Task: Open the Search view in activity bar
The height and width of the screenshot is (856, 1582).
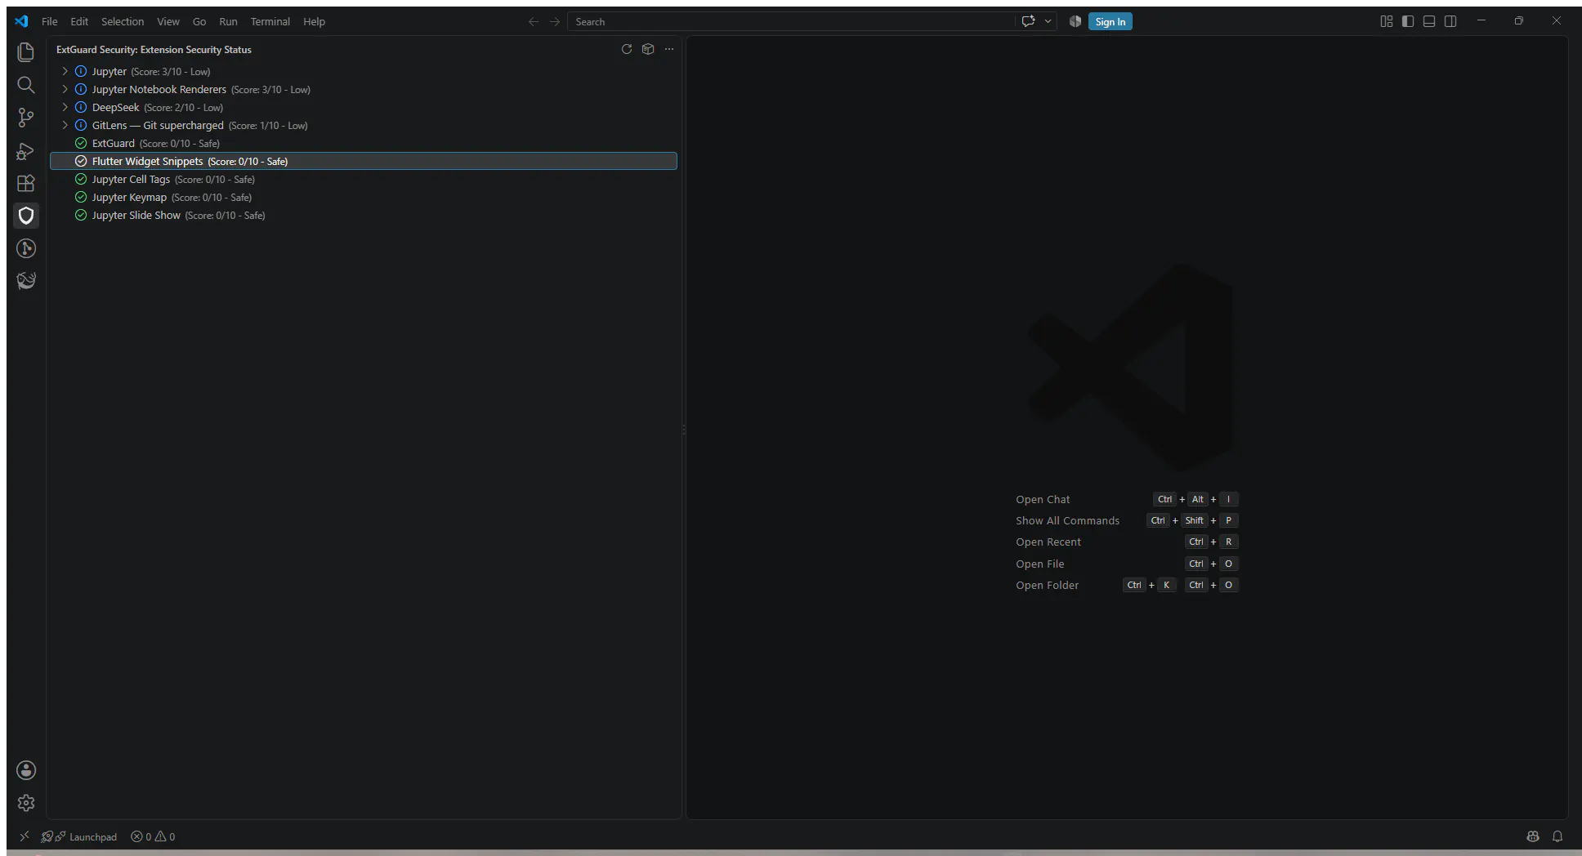Action: pyautogui.click(x=26, y=85)
